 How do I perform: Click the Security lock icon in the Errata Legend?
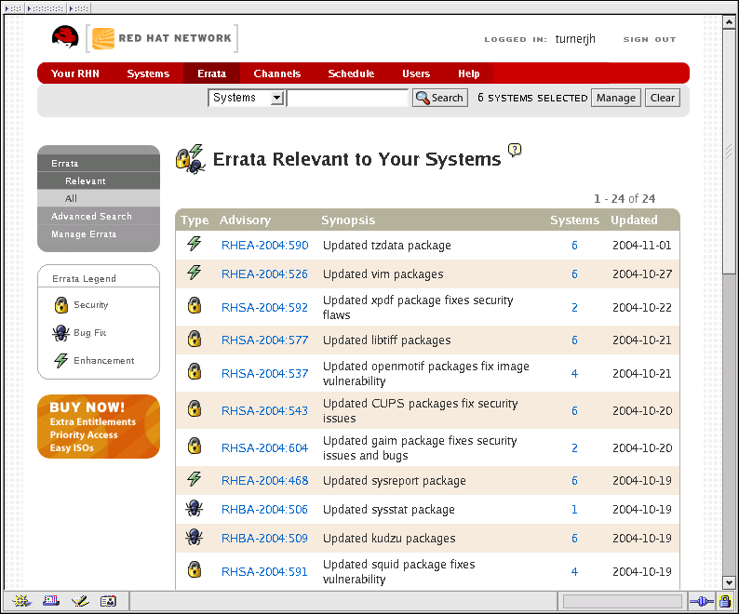click(x=60, y=305)
